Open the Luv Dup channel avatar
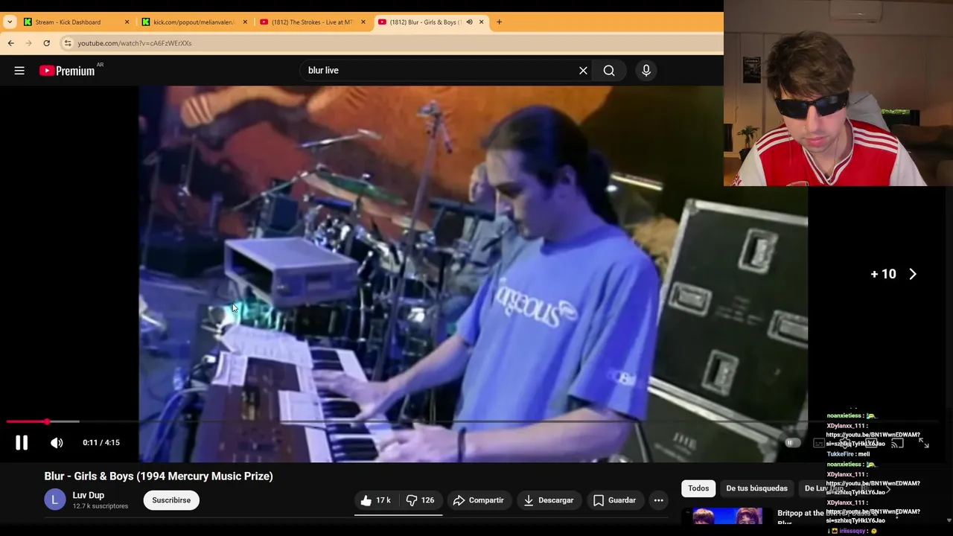 [54, 500]
